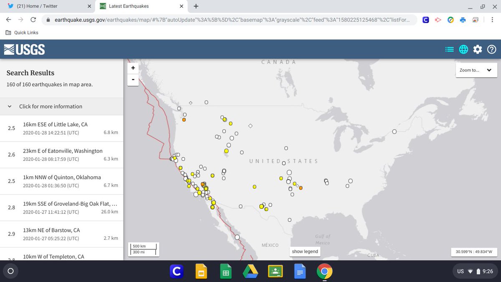Open Google Docs from the shelf
Image resolution: width=501 pixels, height=282 pixels.
(300, 272)
